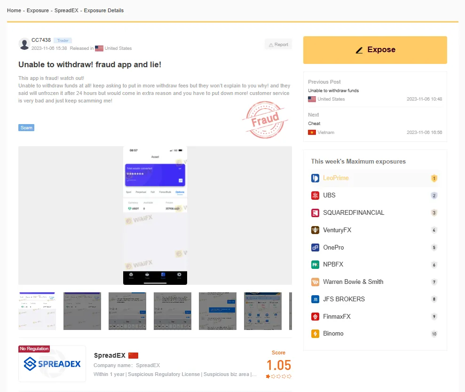Select the second screenshot thumbnail

tap(82, 311)
